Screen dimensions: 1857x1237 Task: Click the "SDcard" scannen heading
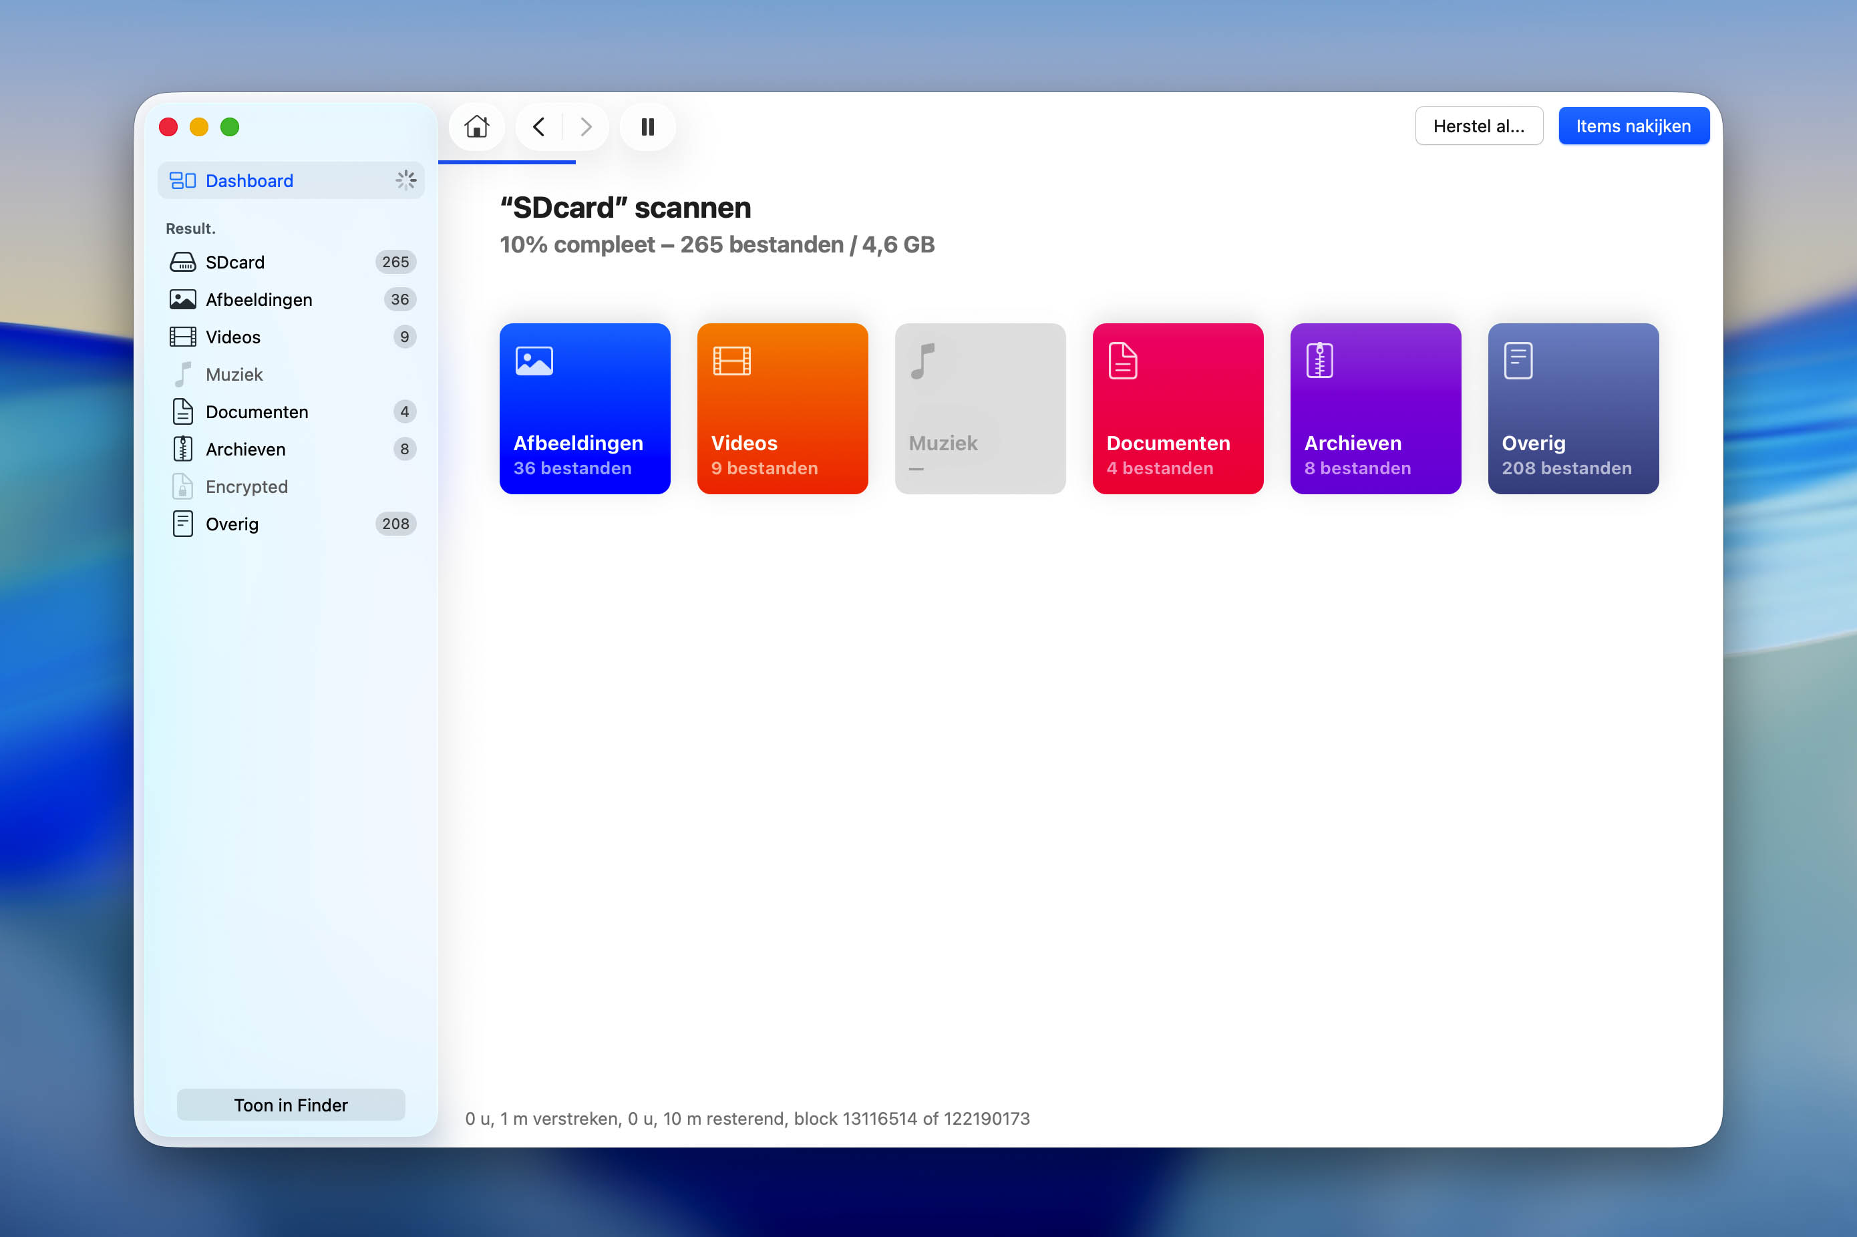[x=625, y=208]
